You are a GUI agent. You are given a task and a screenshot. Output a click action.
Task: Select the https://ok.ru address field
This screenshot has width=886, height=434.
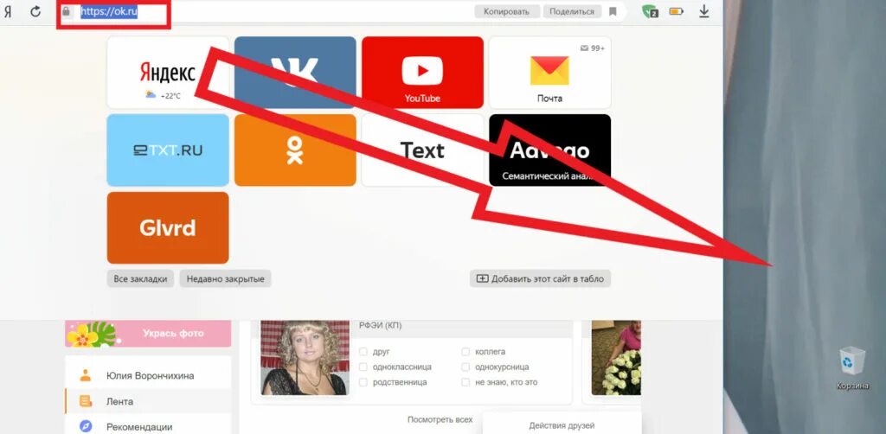click(x=109, y=11)
